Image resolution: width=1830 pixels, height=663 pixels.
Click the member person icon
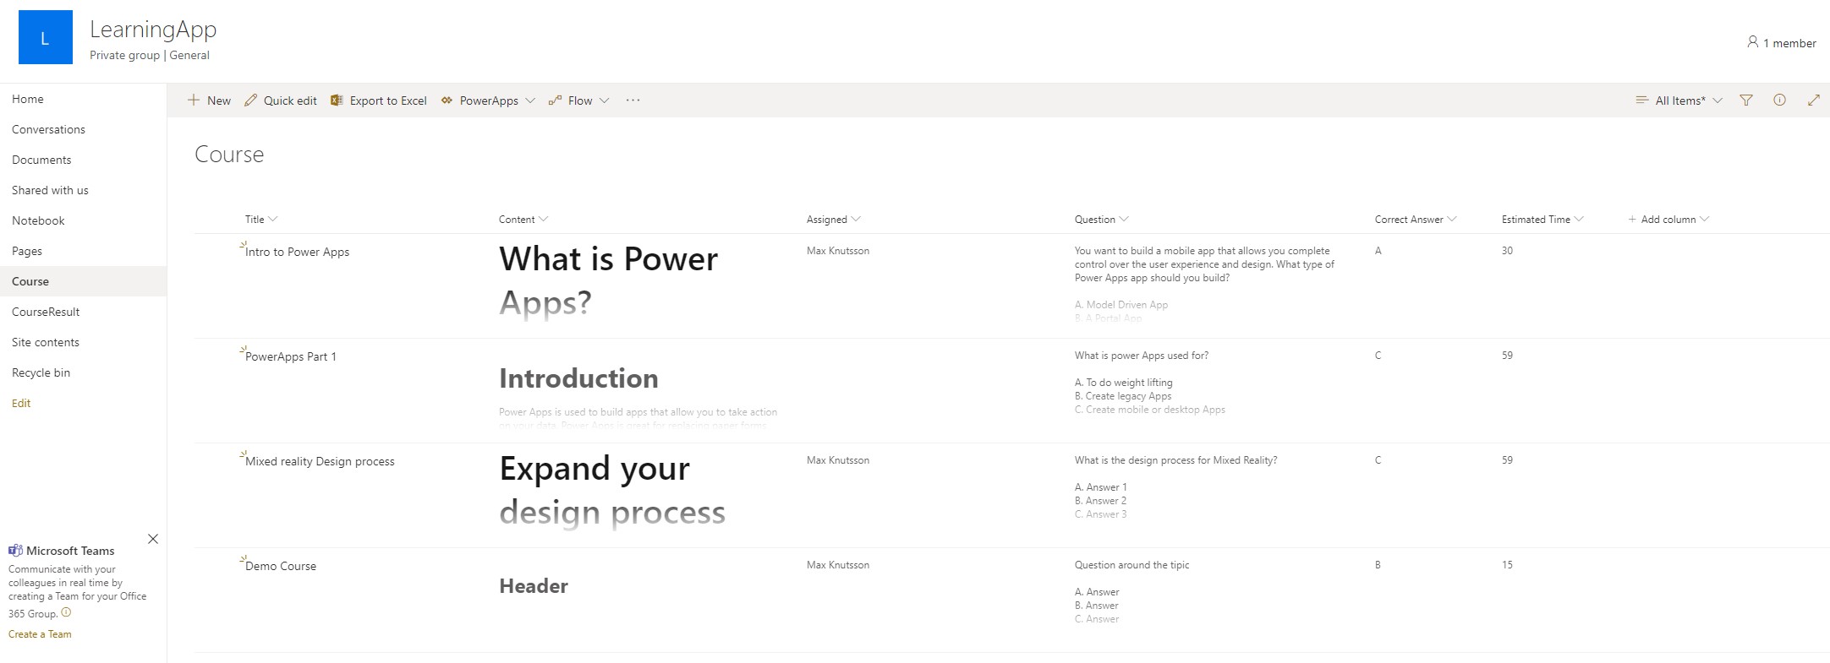[1752, 41]
